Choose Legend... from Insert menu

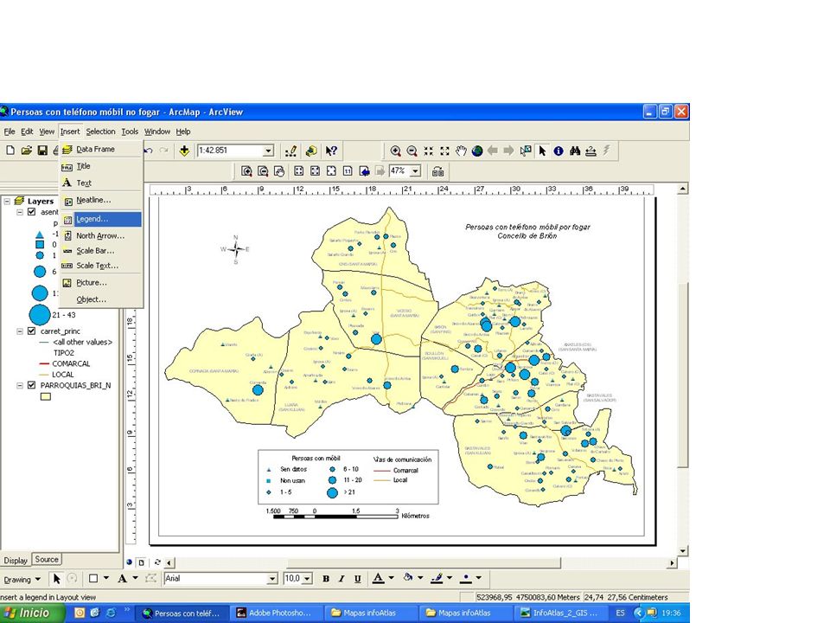tap(100, 219)
